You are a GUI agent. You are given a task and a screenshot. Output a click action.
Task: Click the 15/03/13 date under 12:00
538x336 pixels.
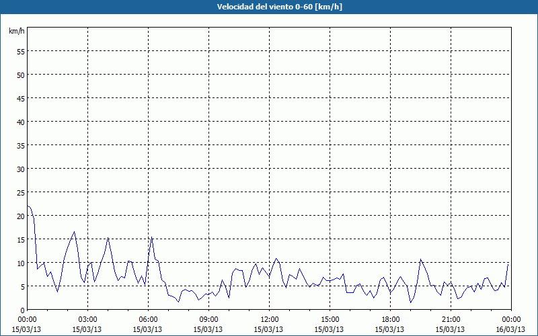[268, 329]
